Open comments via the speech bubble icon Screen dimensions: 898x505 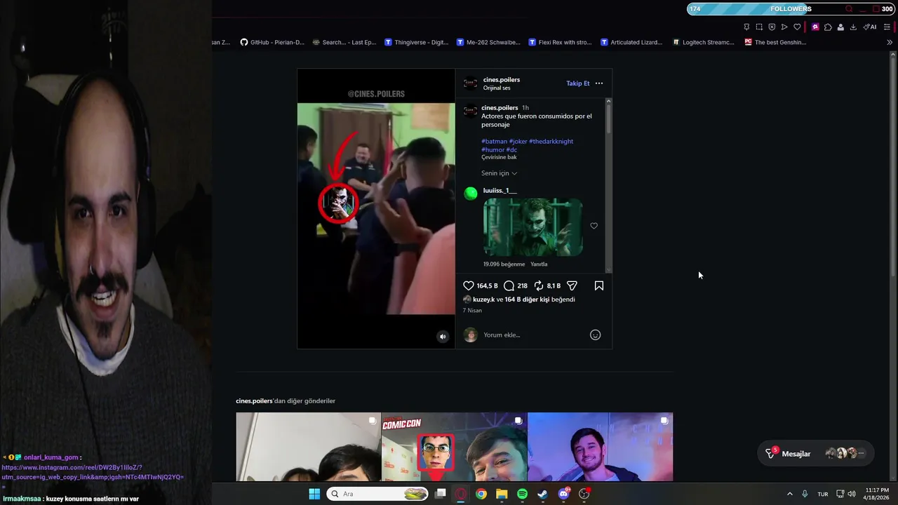point(509,285)
